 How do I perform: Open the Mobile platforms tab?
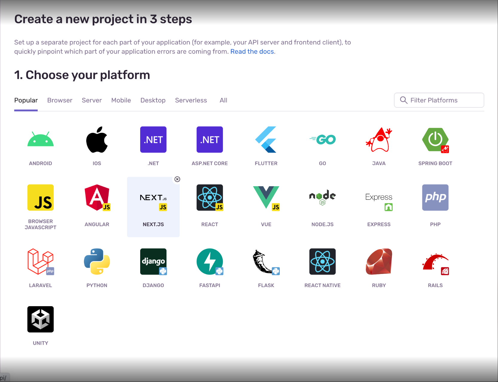[x=121, y=100]
